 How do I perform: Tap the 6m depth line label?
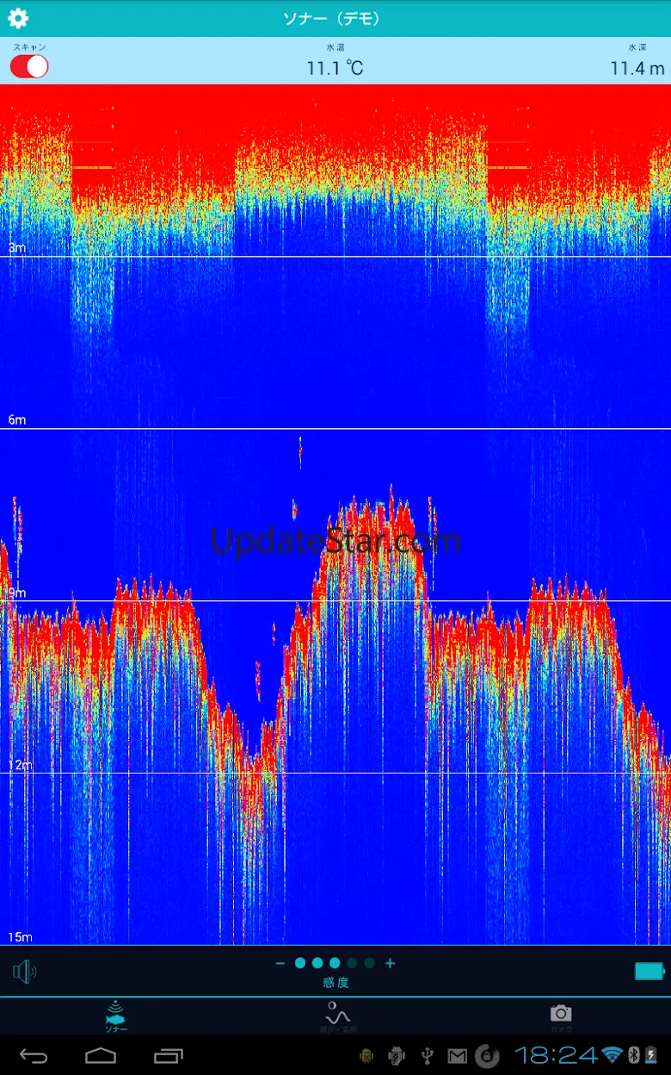click(16, 420)
